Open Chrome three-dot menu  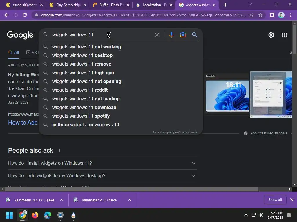click(291, 15)
